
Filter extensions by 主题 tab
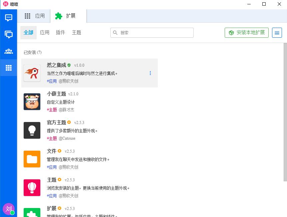coord(76,33)
